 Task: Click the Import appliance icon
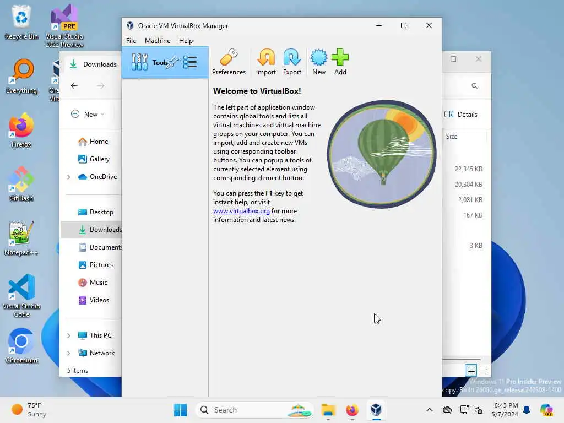pos(266,62)
